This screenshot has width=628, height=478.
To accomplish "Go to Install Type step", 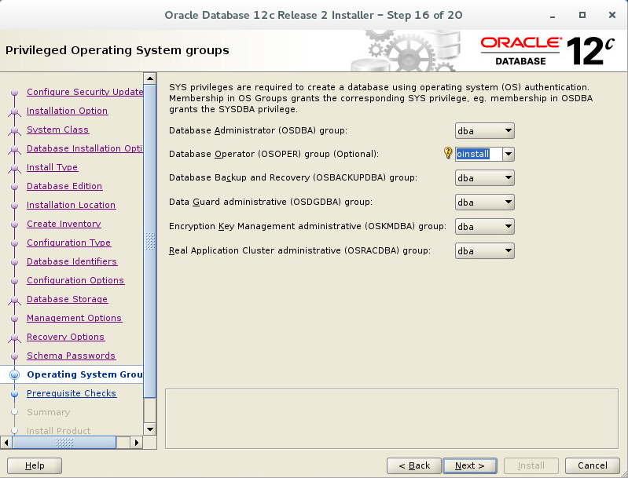I will click(52, 167).
